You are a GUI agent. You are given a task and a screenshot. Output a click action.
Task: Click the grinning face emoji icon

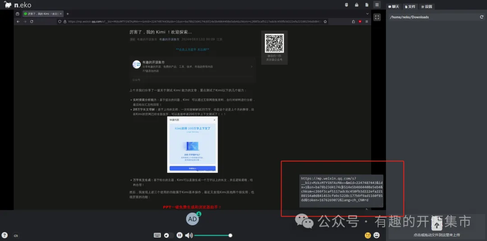pyautogui.click(x=377, y=235)
